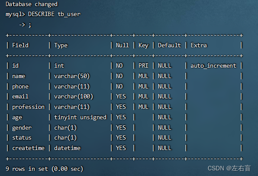Screen dimensions: 258x176
Task: Click 'MUL' in the name row
Action: click(143, 76)
